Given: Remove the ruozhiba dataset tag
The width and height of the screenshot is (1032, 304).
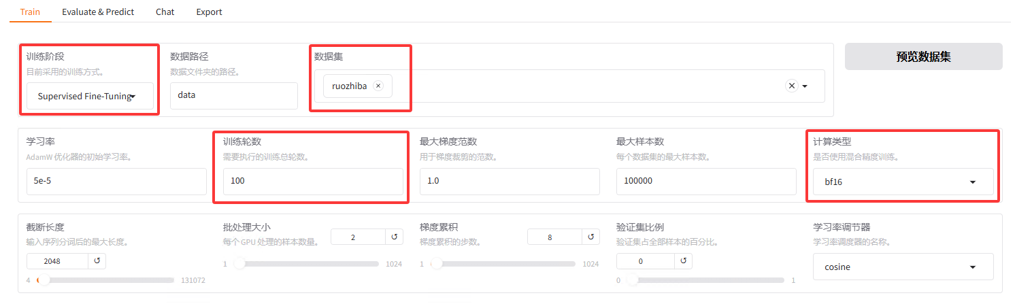Looking at the screenshot, I should 378,86.
